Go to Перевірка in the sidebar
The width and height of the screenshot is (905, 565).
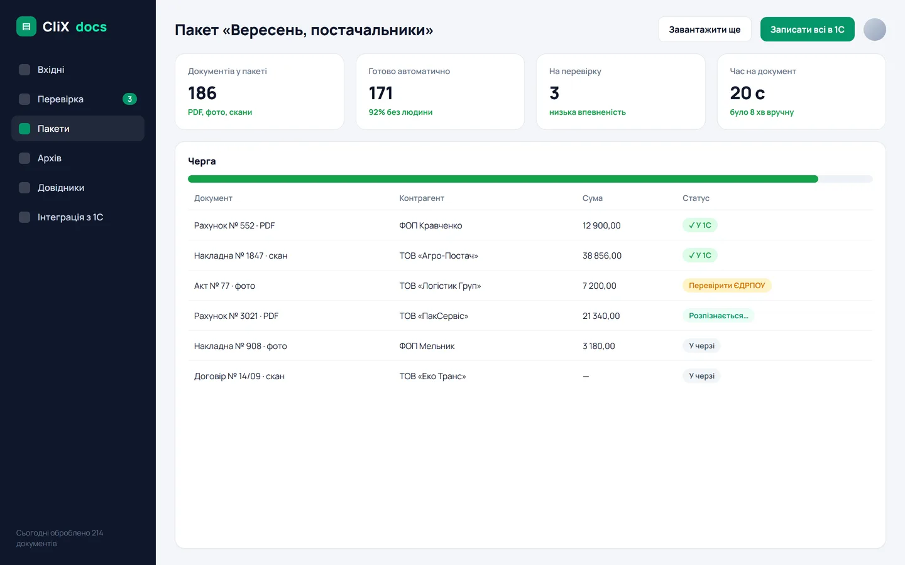78,99
